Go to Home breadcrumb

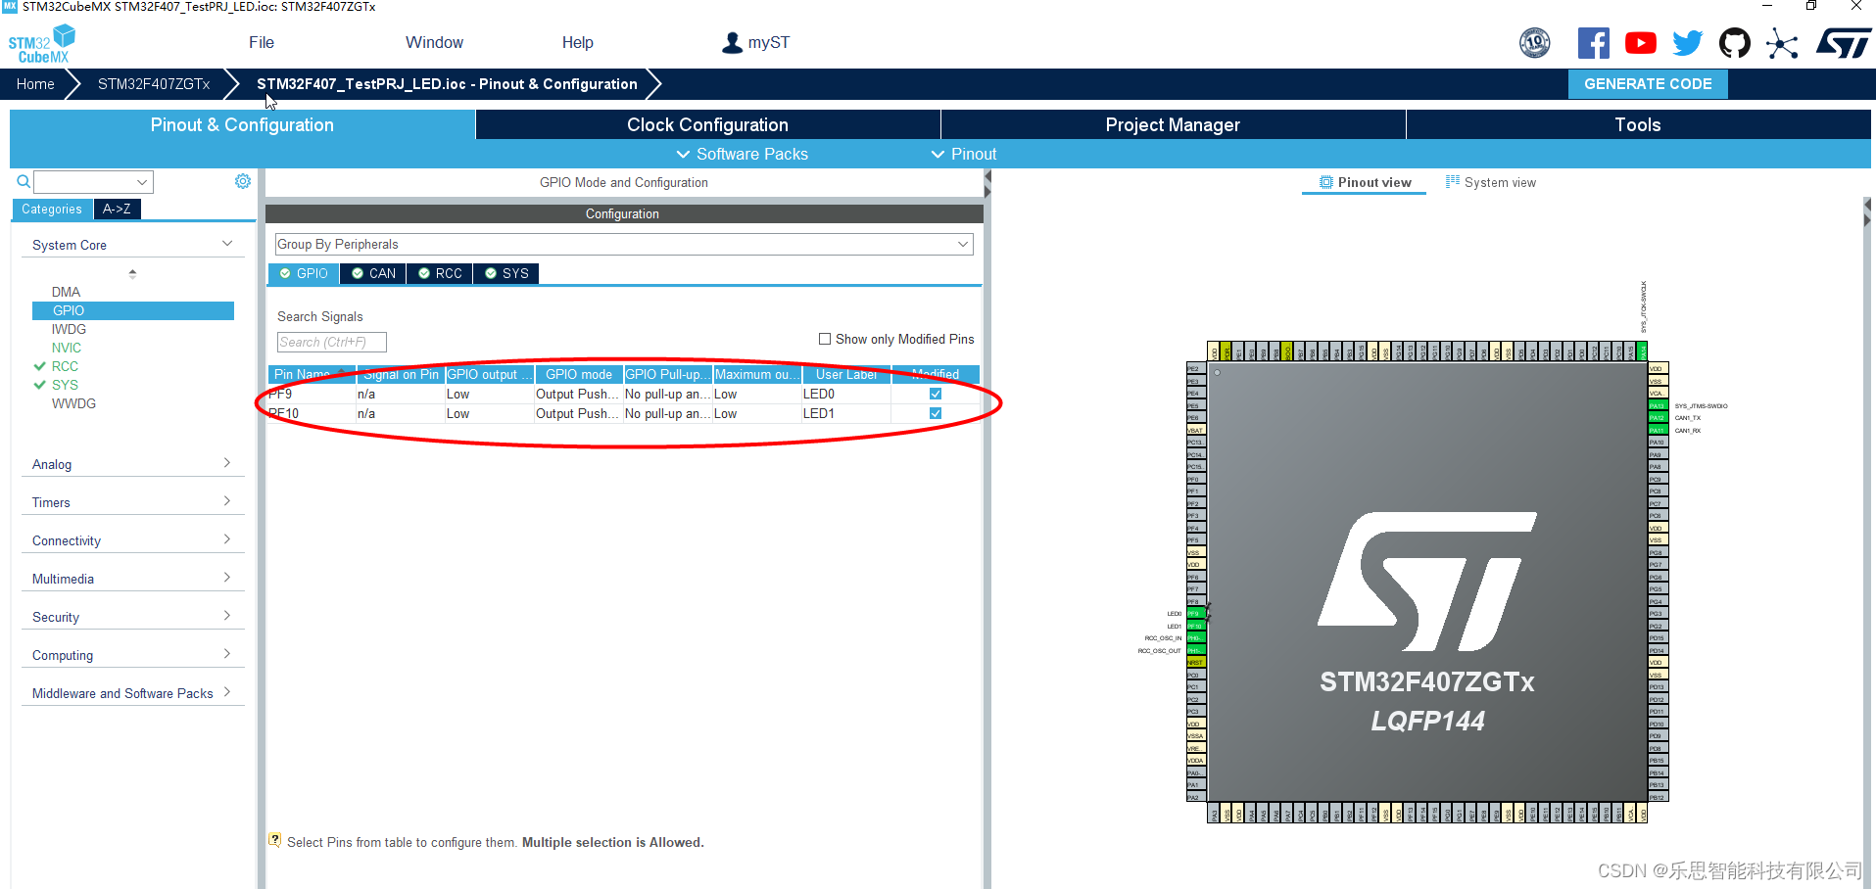35,84
